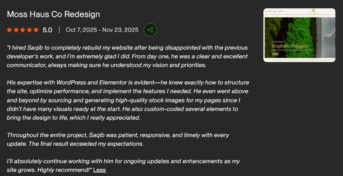The width and height of the screenshot is (343, 176).
Task: Select the Shop item in the preview navigation
Action: (x=275, y=11)
